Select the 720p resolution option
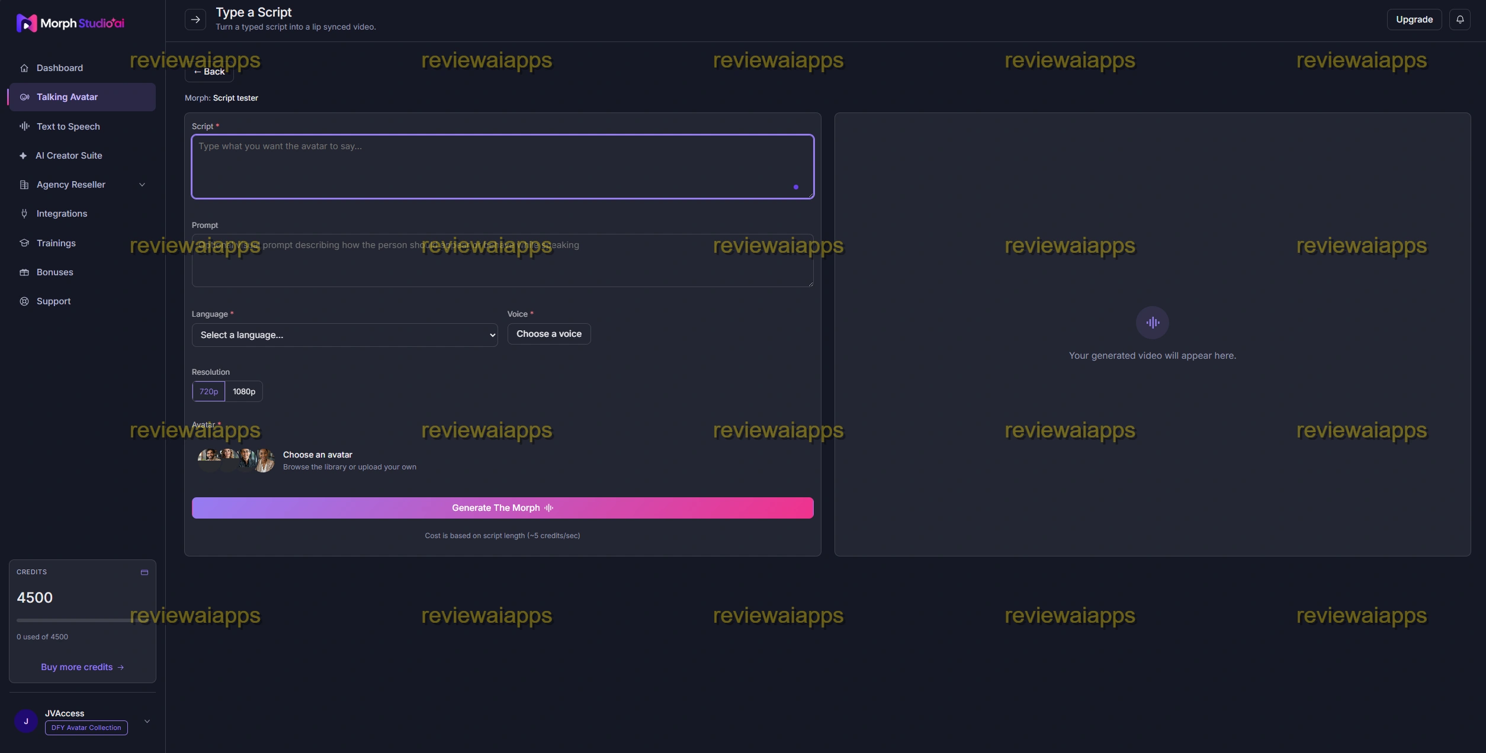 tap(208, 391)
